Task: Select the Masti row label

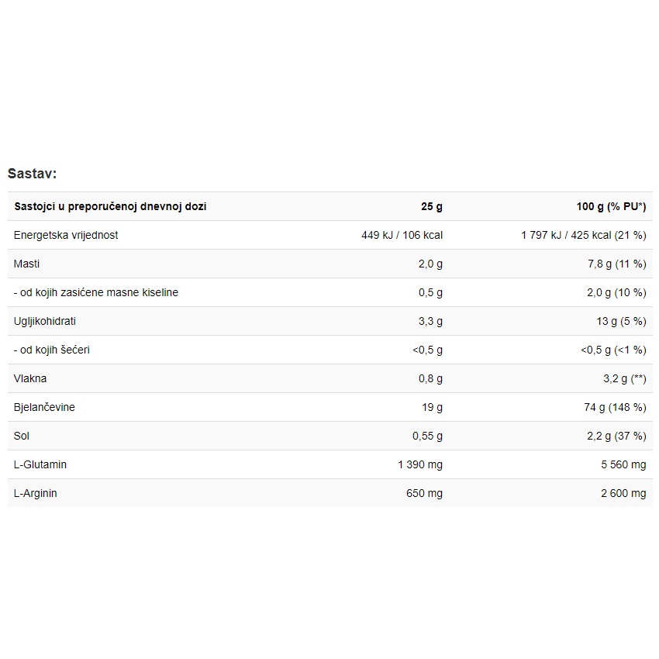Action: pyautogui.click(x=26, y=264)
